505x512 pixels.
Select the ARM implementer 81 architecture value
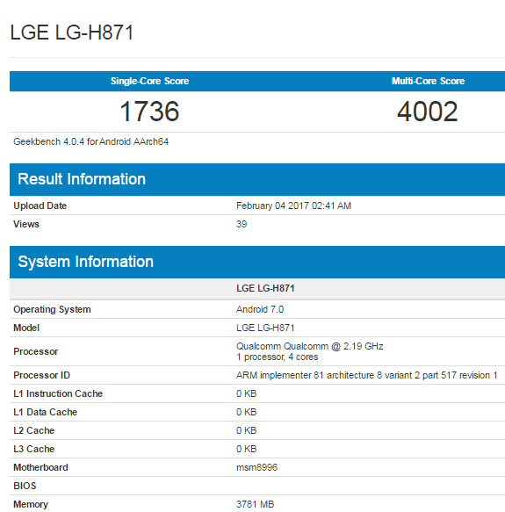click(x=366, y=375)
